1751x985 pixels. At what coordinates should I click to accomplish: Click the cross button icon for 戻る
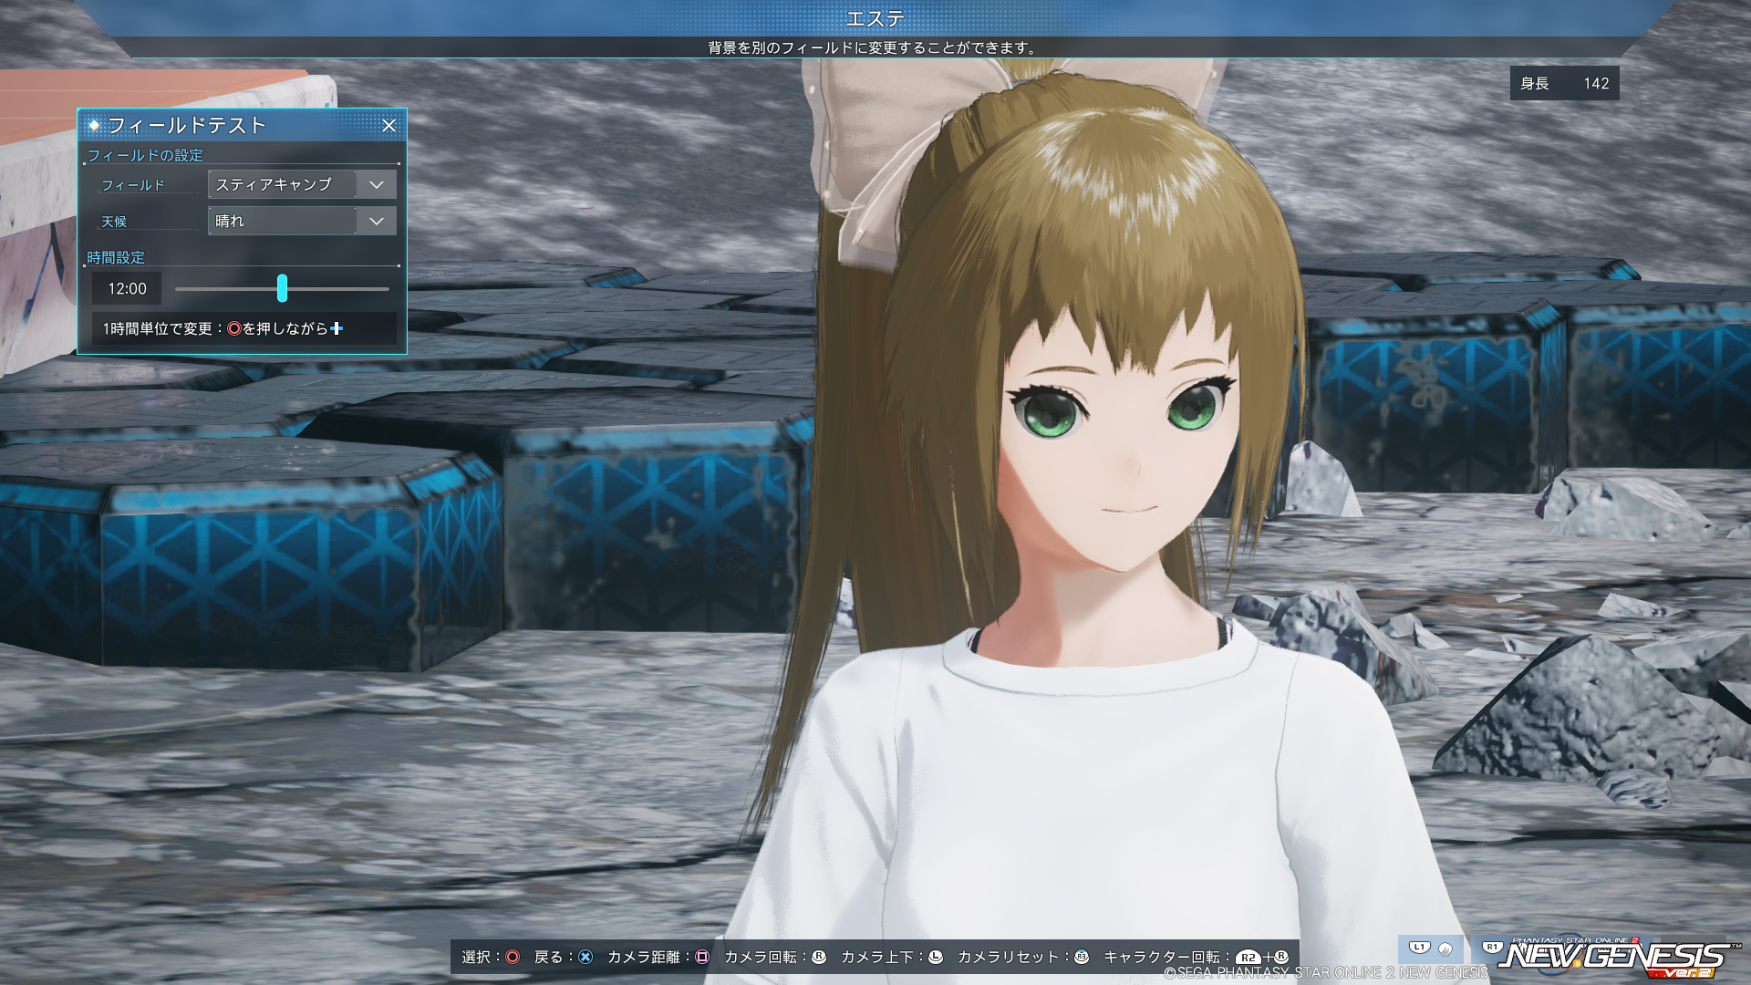585,957
